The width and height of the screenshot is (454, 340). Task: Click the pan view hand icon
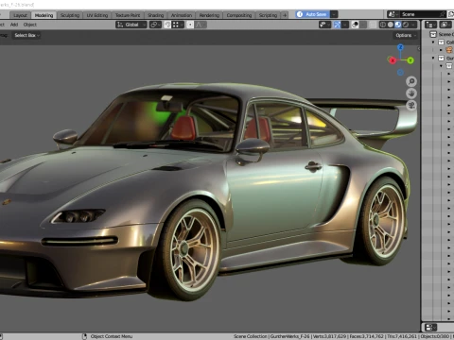(411, 93)
